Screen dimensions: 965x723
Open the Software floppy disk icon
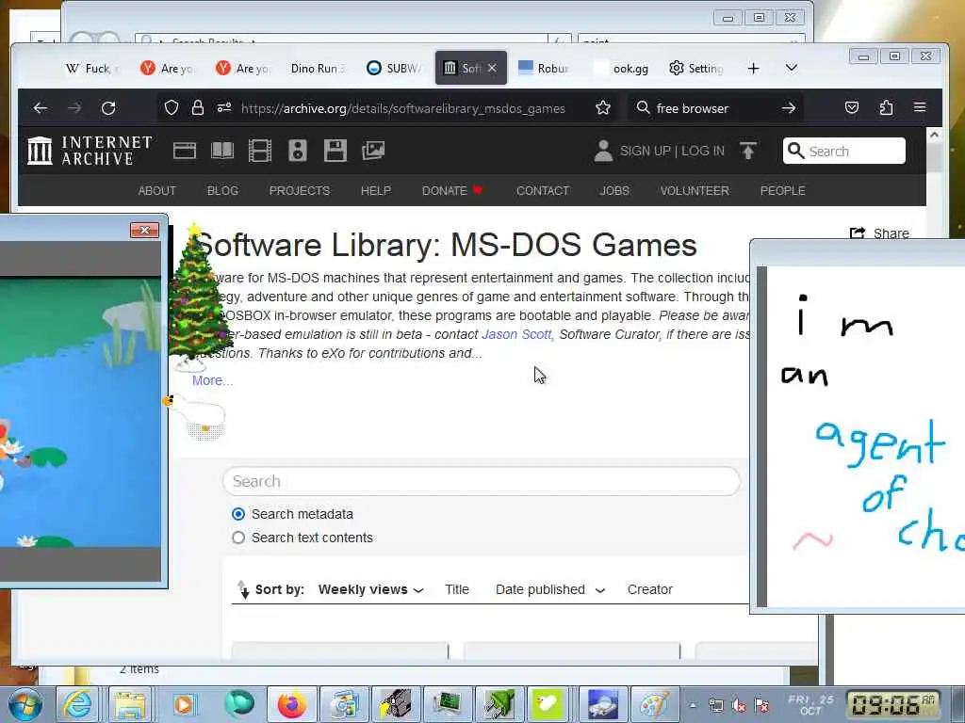point(335,151)
